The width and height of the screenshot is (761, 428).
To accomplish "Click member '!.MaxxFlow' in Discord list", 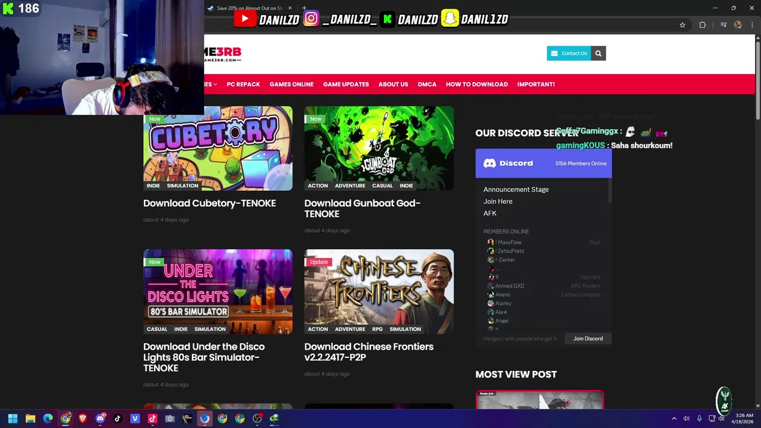I will (x=508, y=243).
